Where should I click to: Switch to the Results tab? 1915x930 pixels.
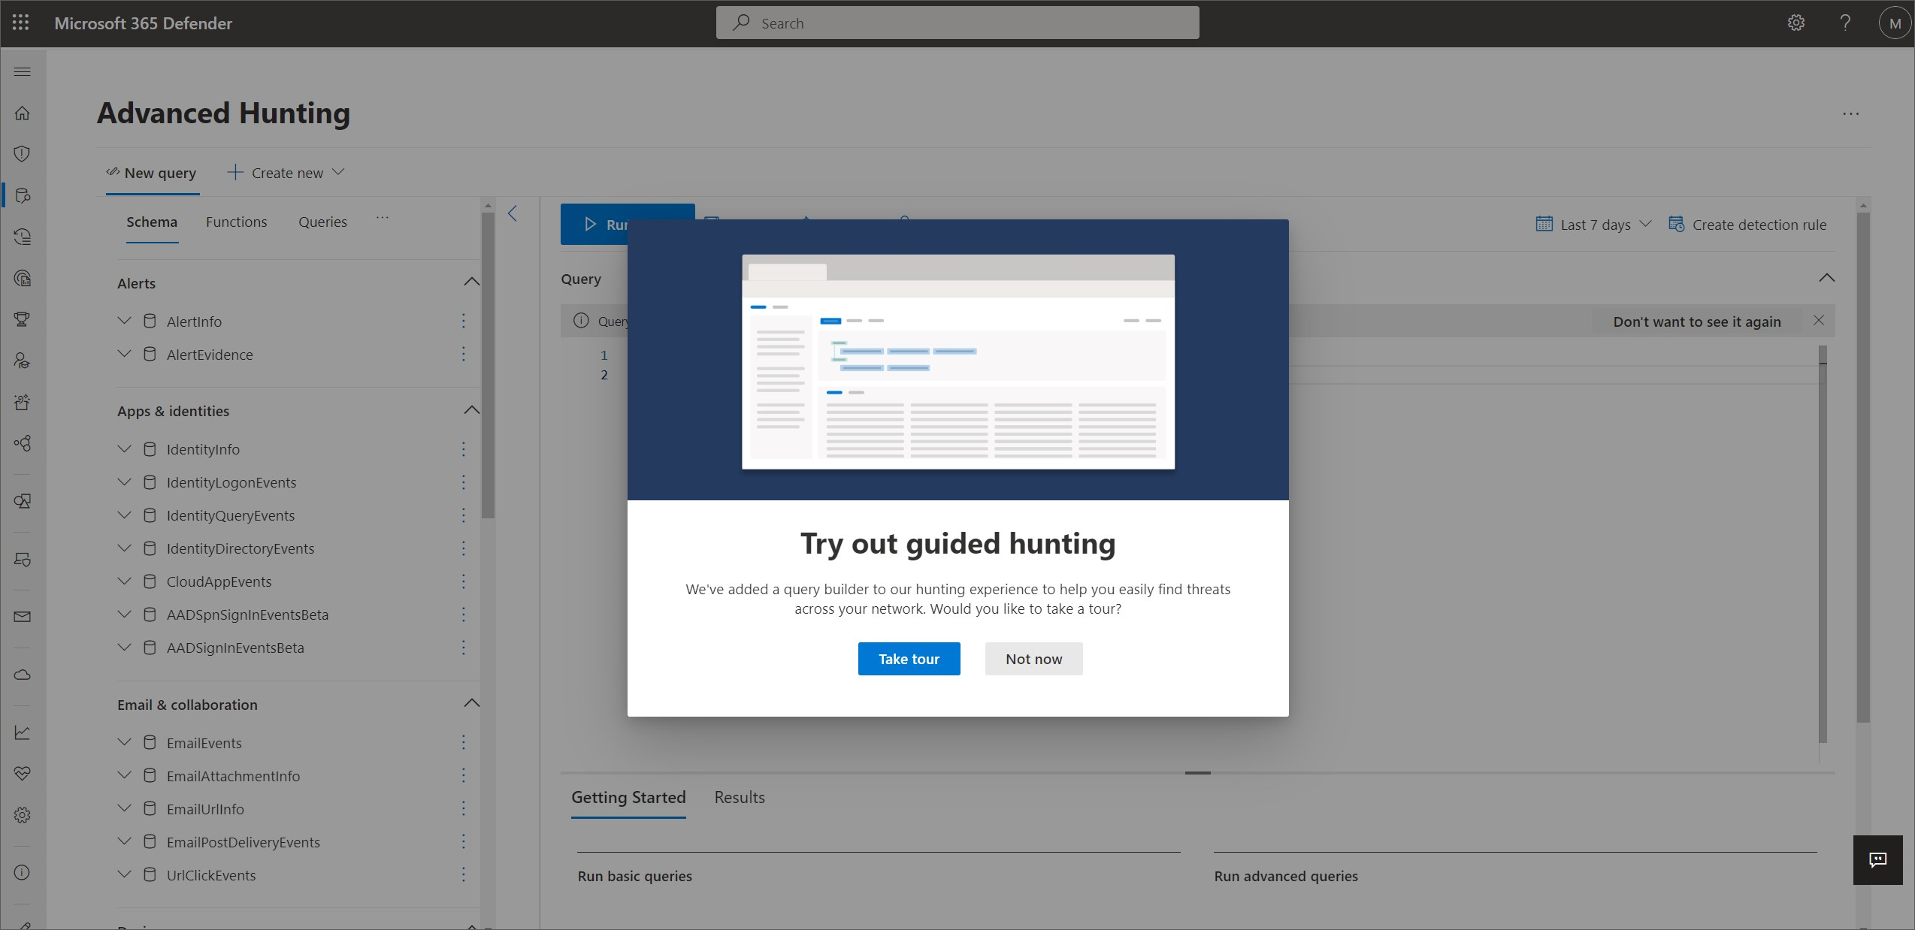(x=739, y=797)
